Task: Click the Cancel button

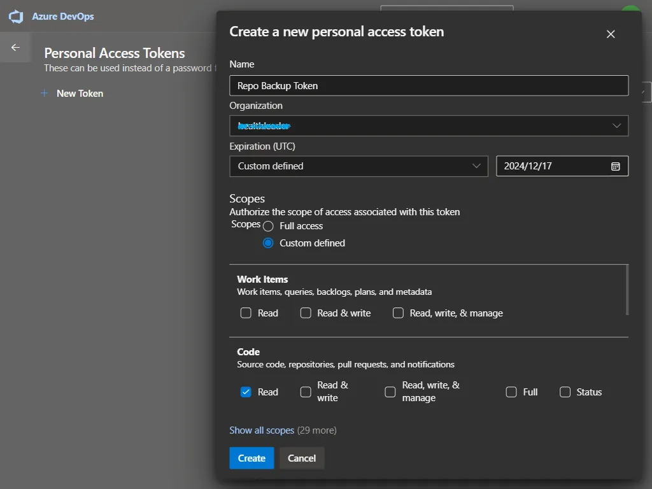Action: 302,458
